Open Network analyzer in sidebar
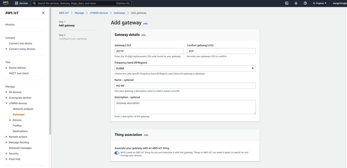Screen dimensions: 347x168 coord(23,109)
